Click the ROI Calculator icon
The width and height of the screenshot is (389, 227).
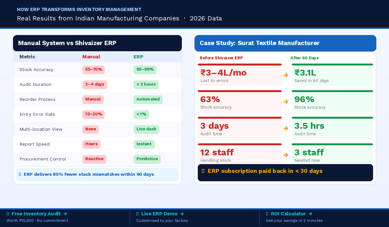pos(267,214)
